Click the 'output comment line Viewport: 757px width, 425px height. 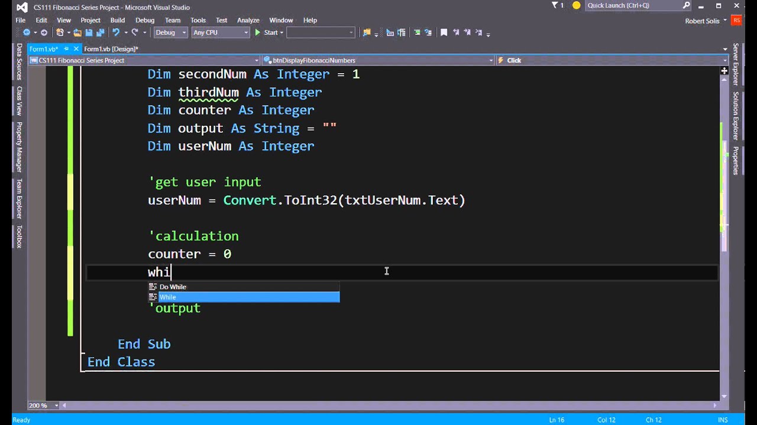(x=174, y=308)
